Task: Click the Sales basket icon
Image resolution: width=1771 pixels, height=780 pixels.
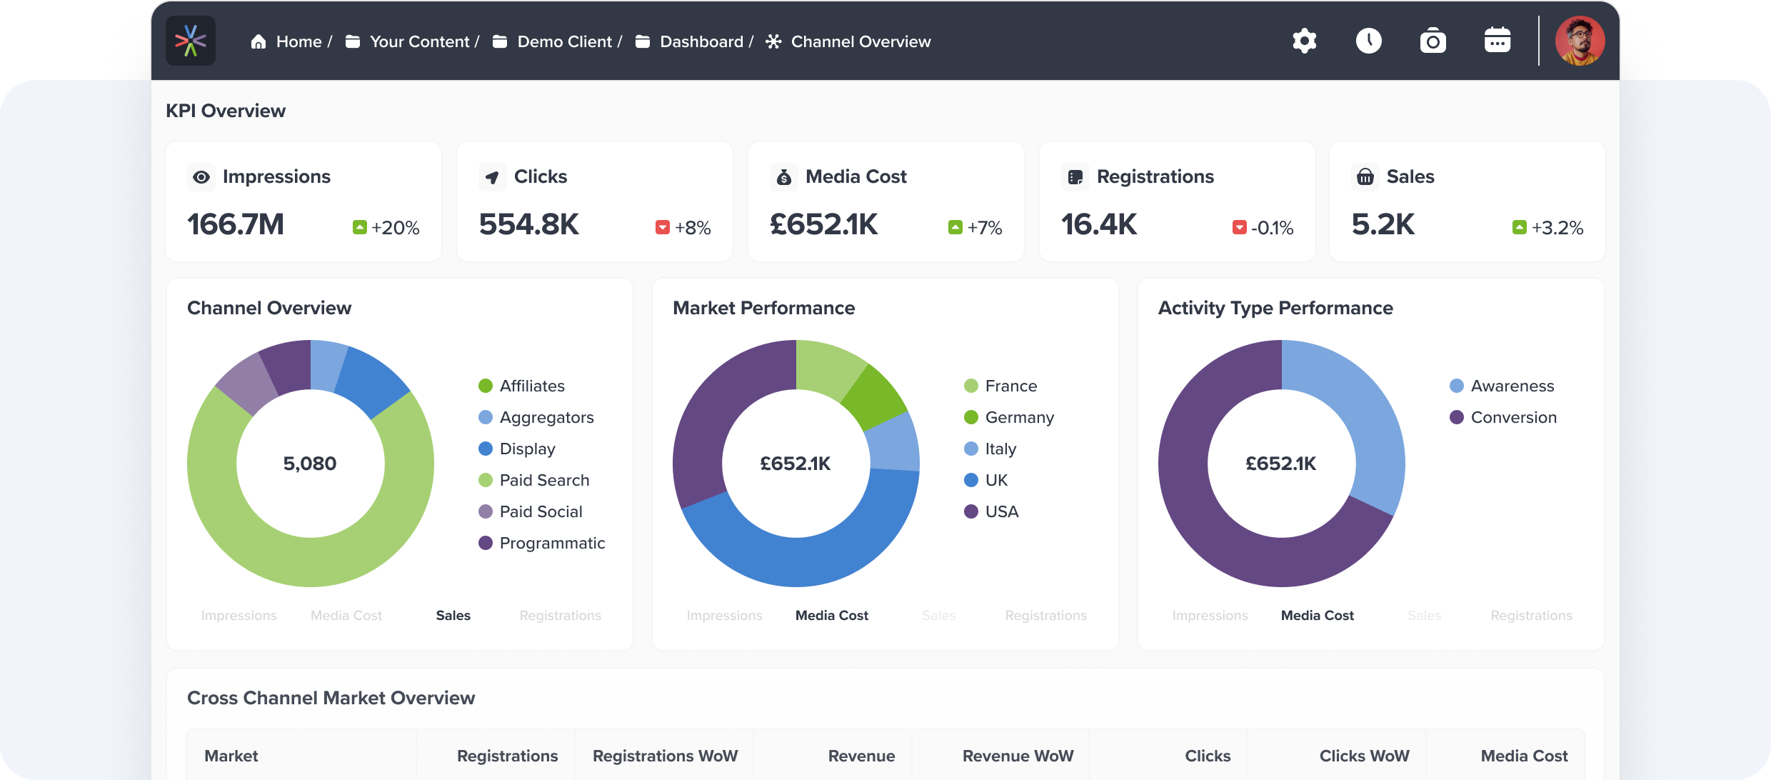Action: pos(1365,176)
